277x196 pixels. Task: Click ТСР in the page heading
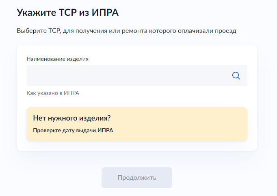point(67,13)
